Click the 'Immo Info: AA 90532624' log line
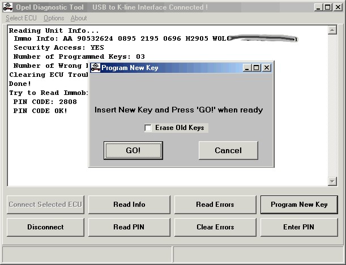This screenshot has width=346, height=265. point(155,39)
